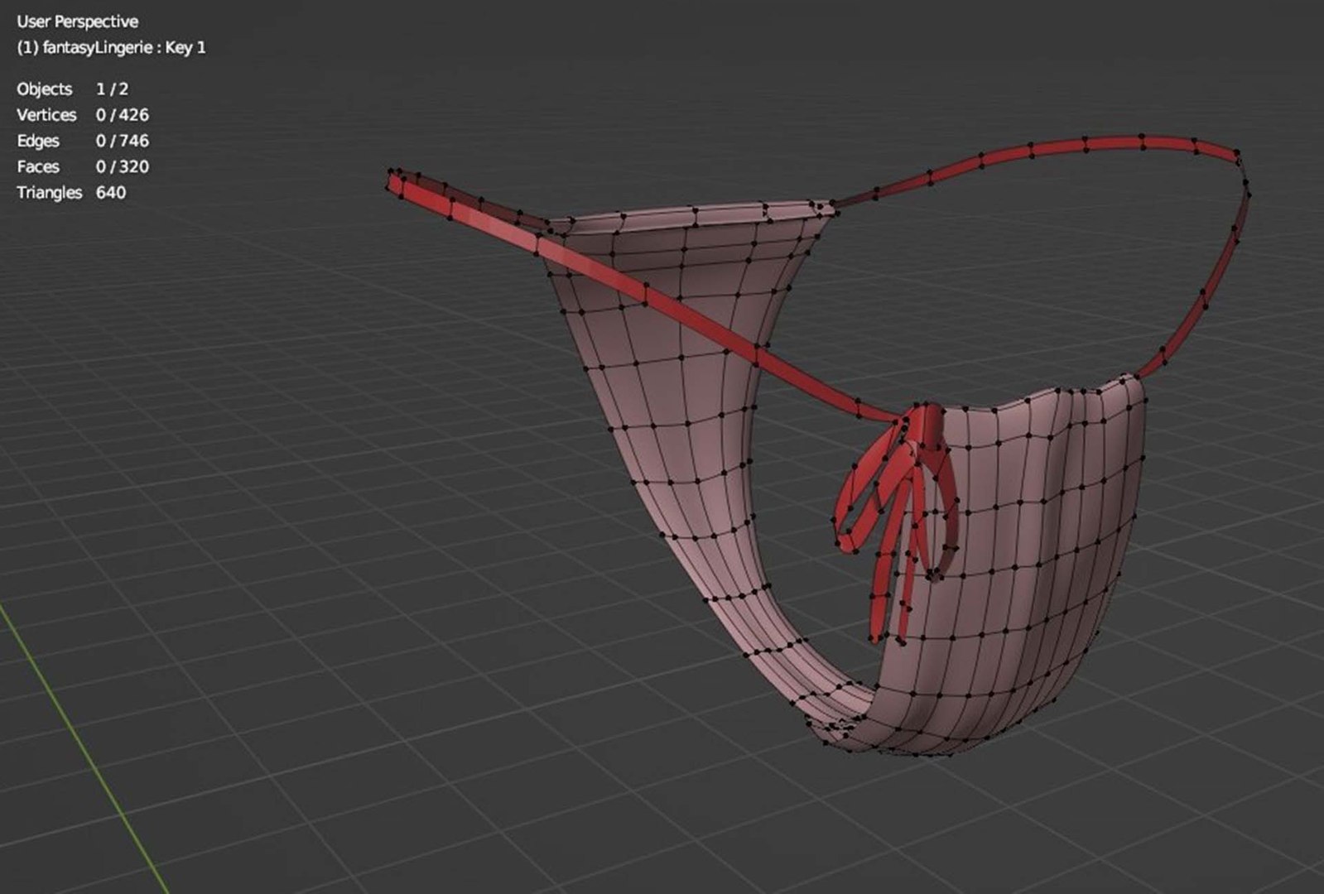1324x894 pixels.
Task: Click the '(1) fantasyLingerie : Key 1' text
Action: [x=111, y=48]
